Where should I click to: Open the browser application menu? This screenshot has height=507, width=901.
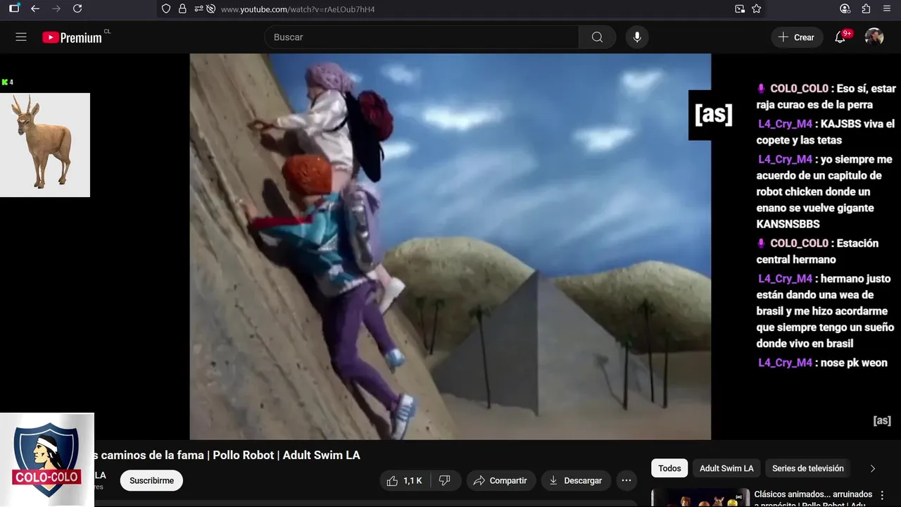(887, 8)
